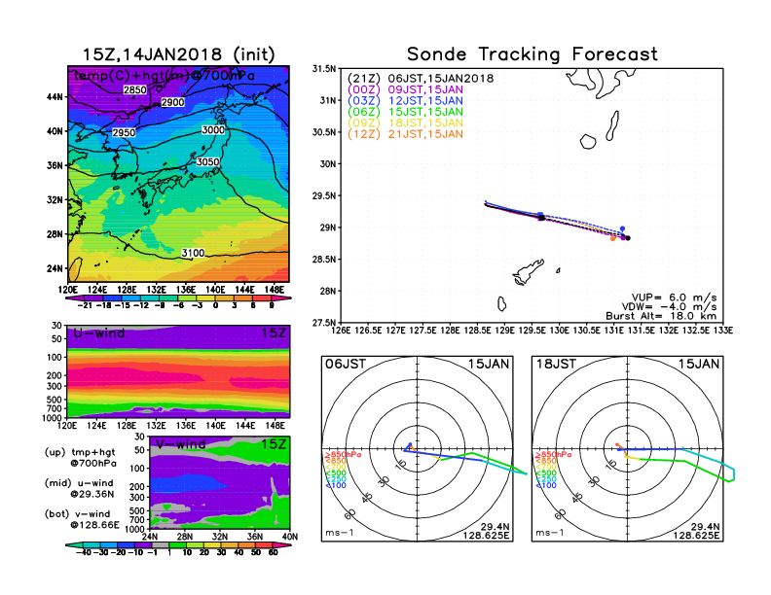Click the "-21" temperature color bar label
This screenshot has height=595, width=771.
pos(85,305)
